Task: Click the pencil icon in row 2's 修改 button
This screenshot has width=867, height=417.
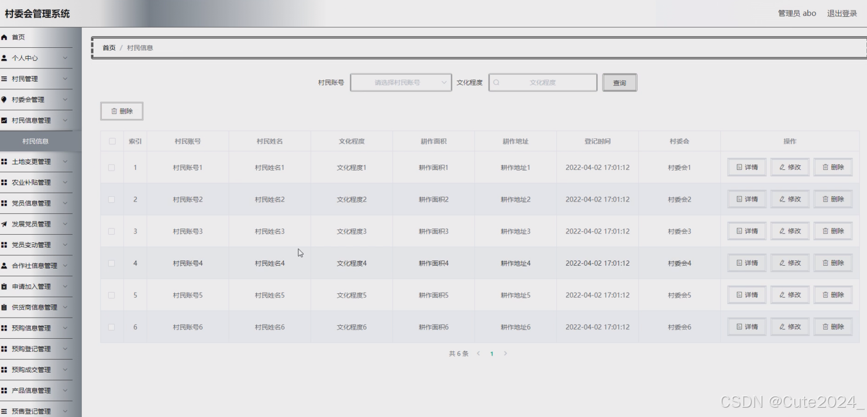Action: (x=783, y=199)
